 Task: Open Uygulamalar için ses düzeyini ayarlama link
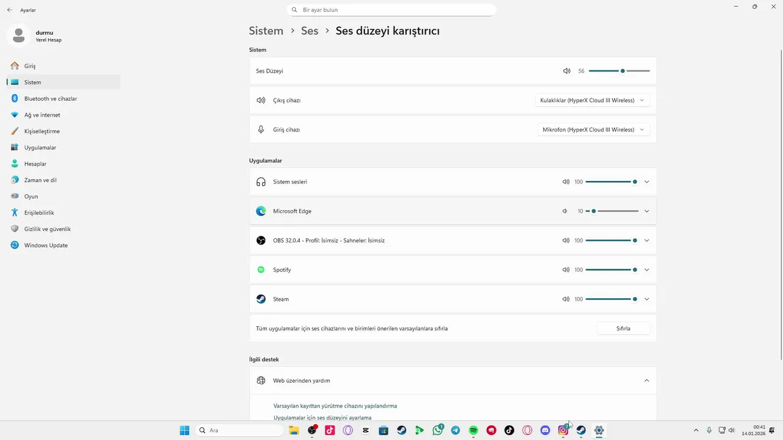pyautogui.click(x=322, y=417)
